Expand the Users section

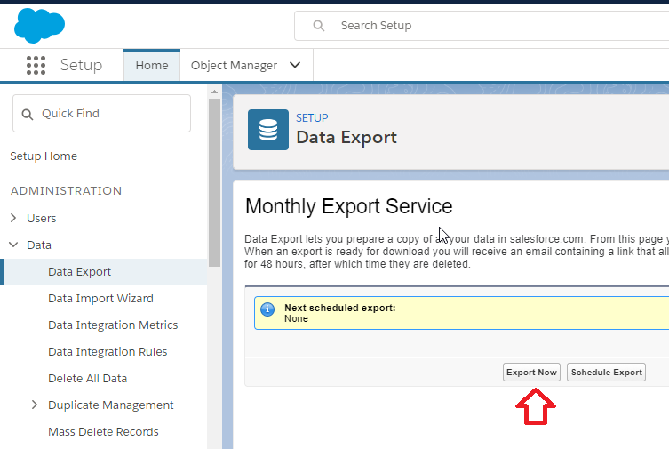point(13,218)
